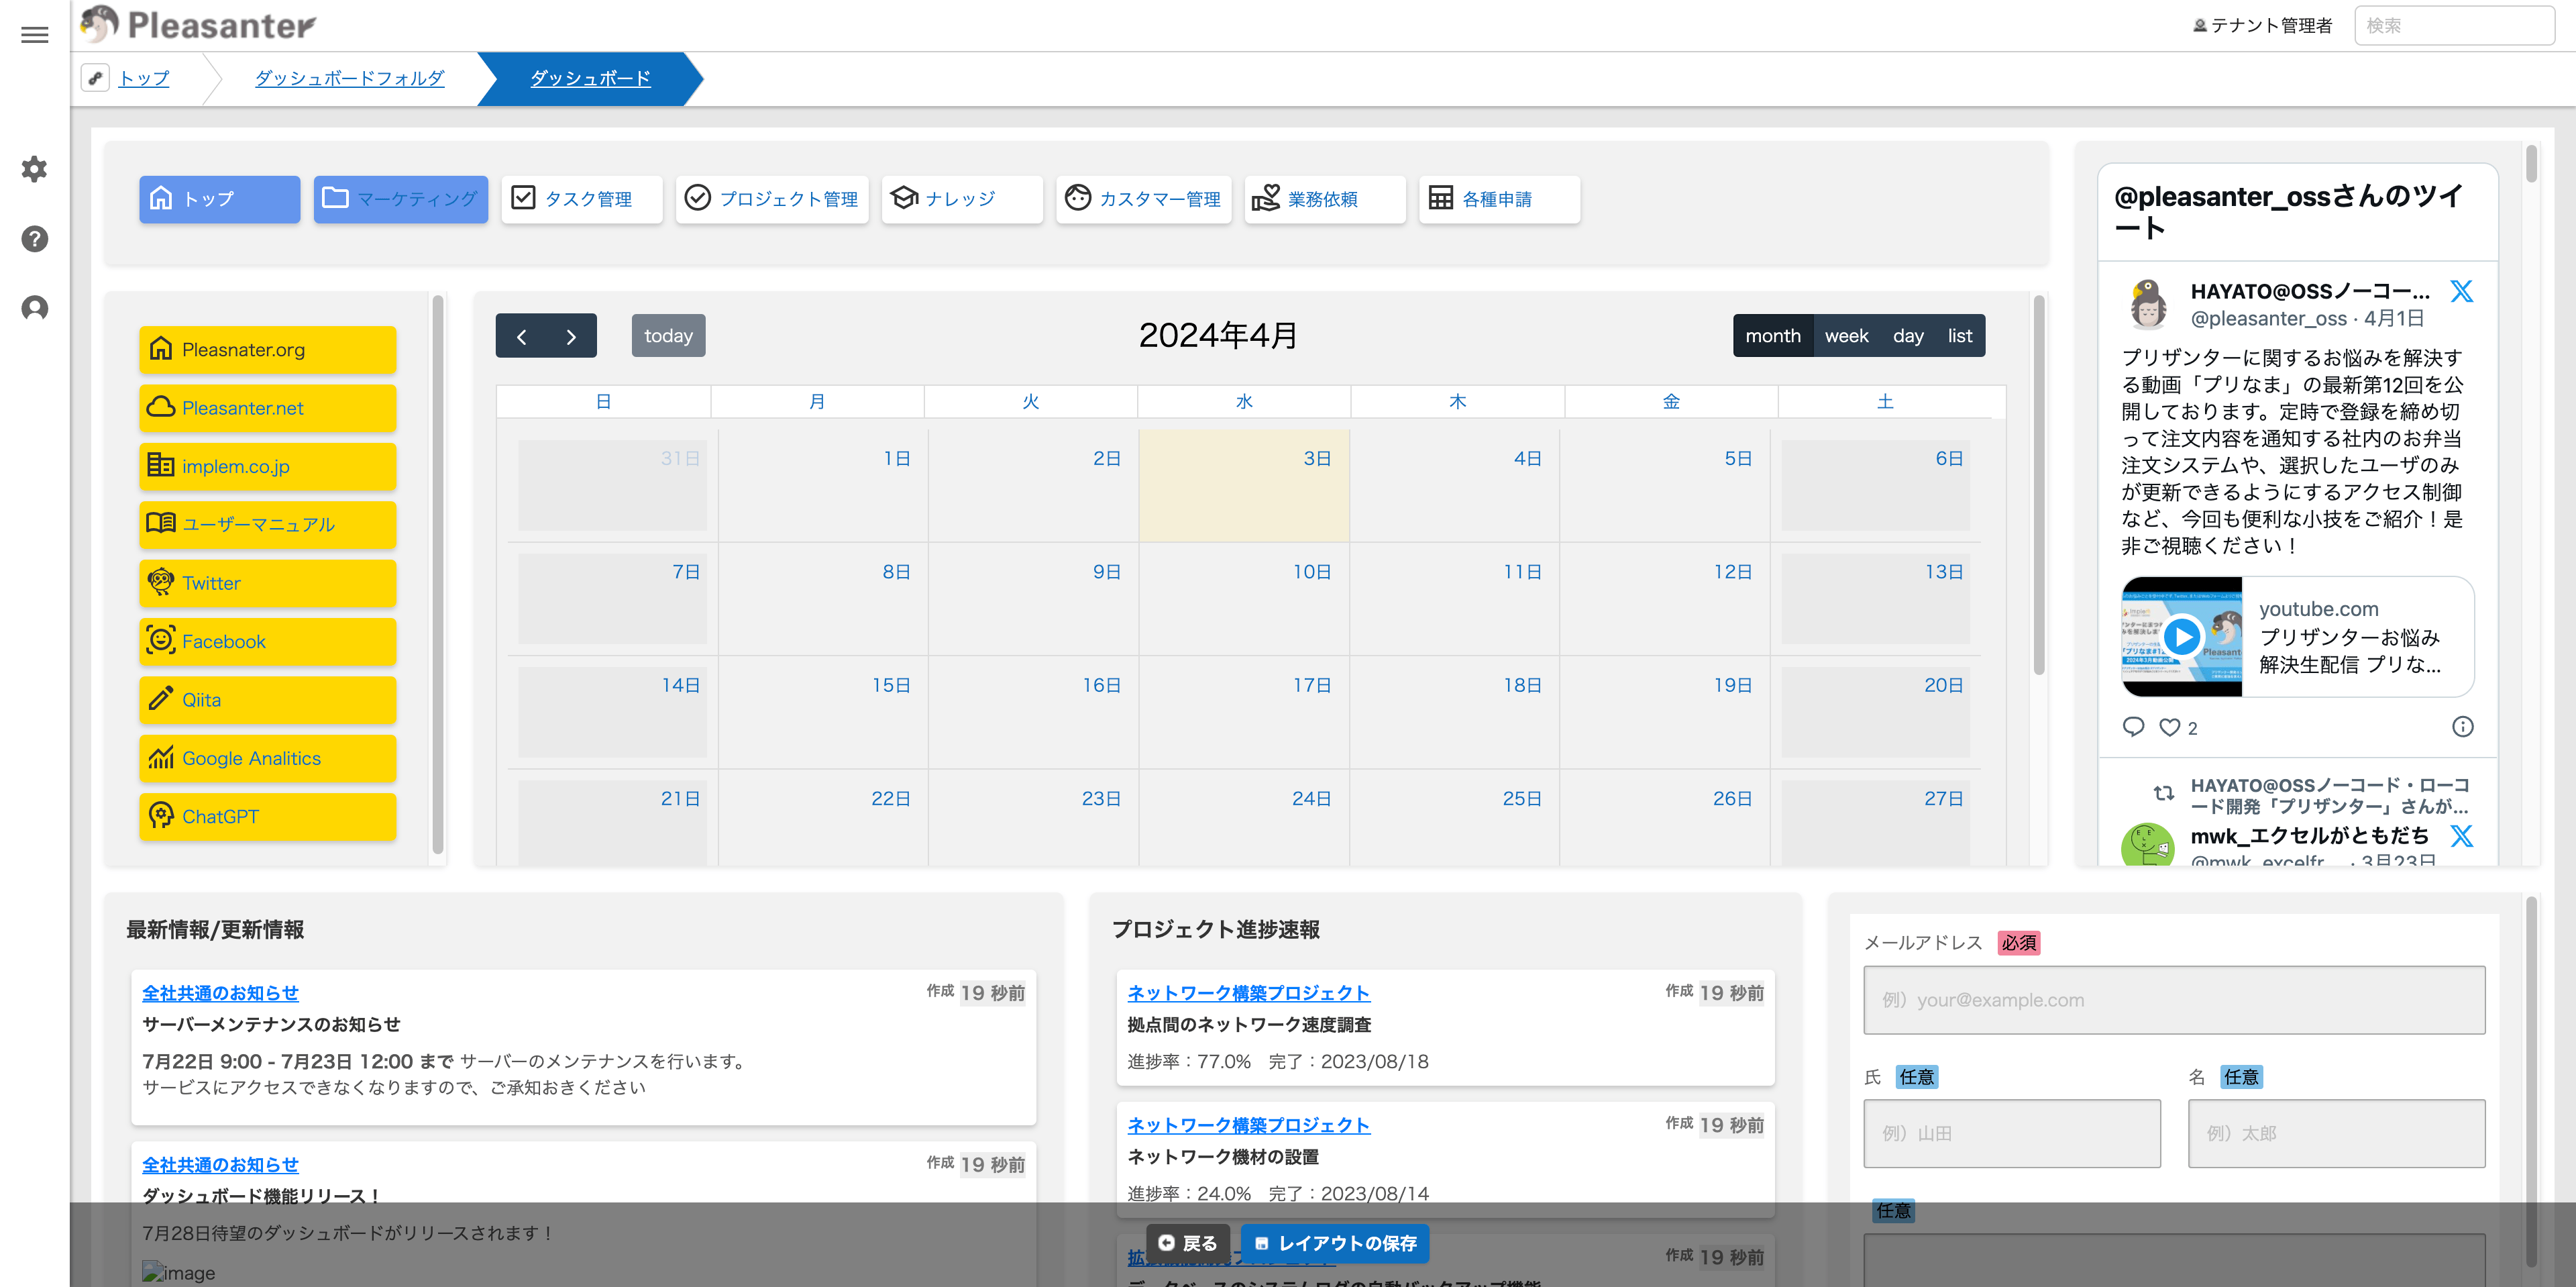
Task: Switch calendar to list view
Action: 1959,335
